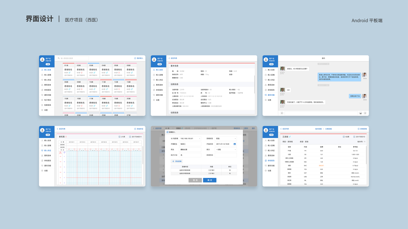408x229 pixels.
Task: Open 设置 in bed-list screen sidebar
Action: [47, 110]
